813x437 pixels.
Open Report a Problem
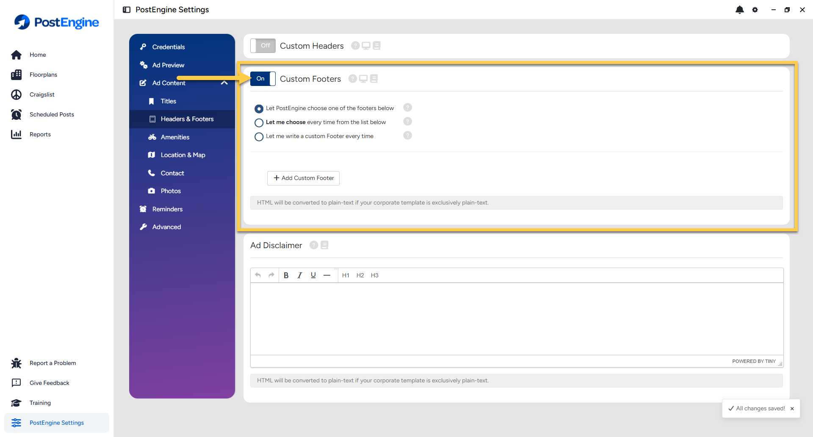57,363
